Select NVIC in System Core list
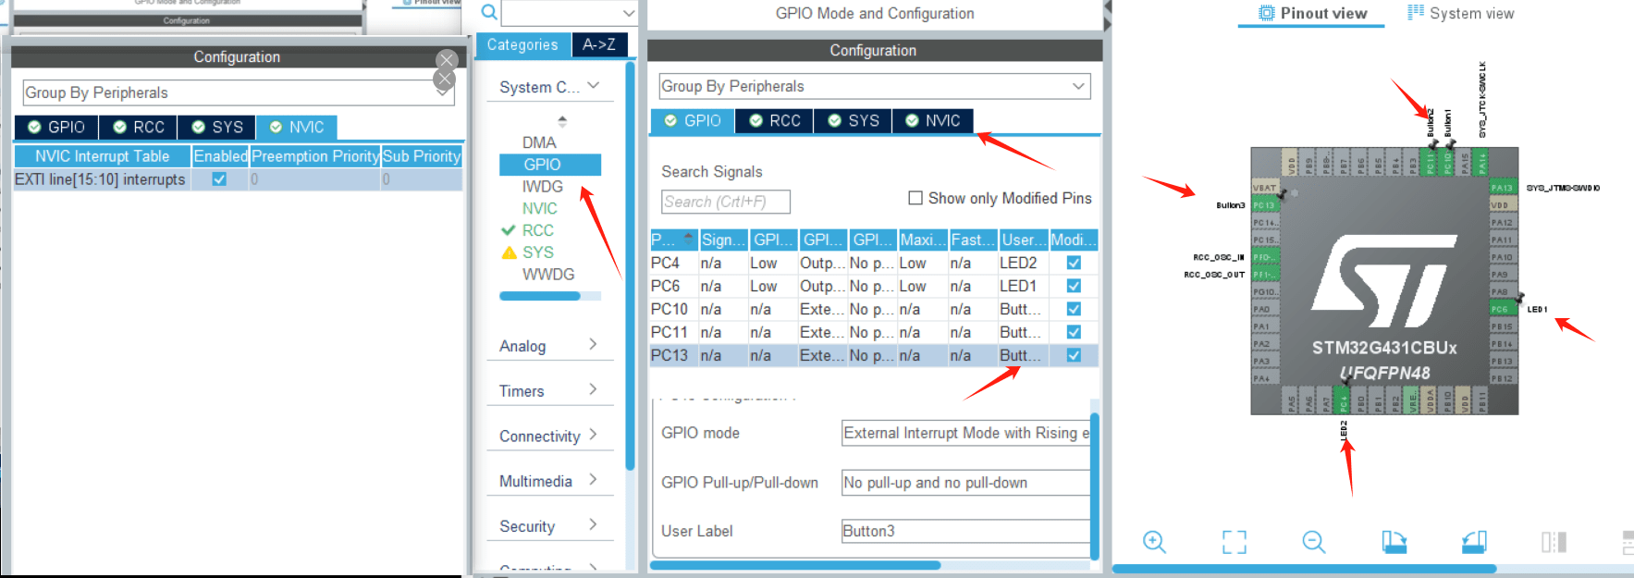Screen dimensions: 1634x578 [x=539, y=209]
